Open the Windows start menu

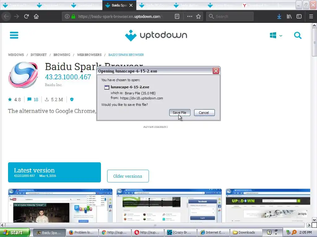pos(15,232)
